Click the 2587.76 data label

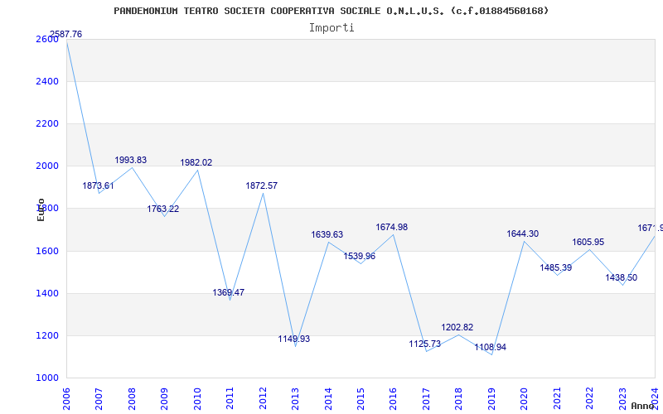(66, 34)
